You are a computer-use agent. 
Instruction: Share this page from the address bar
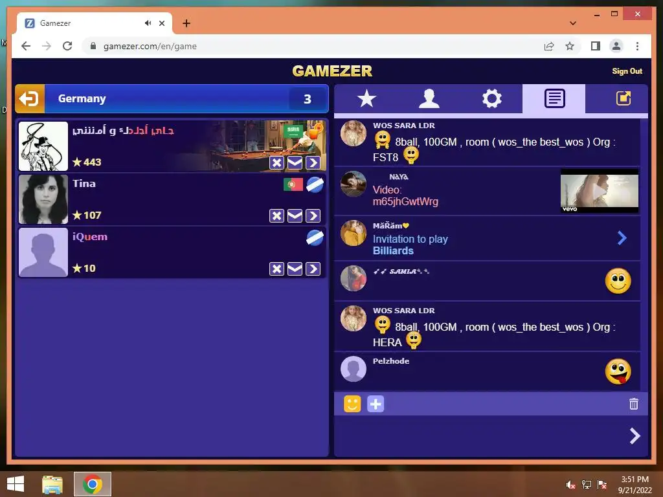click(549, 46)
